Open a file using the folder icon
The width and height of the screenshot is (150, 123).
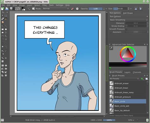(7, 9)
